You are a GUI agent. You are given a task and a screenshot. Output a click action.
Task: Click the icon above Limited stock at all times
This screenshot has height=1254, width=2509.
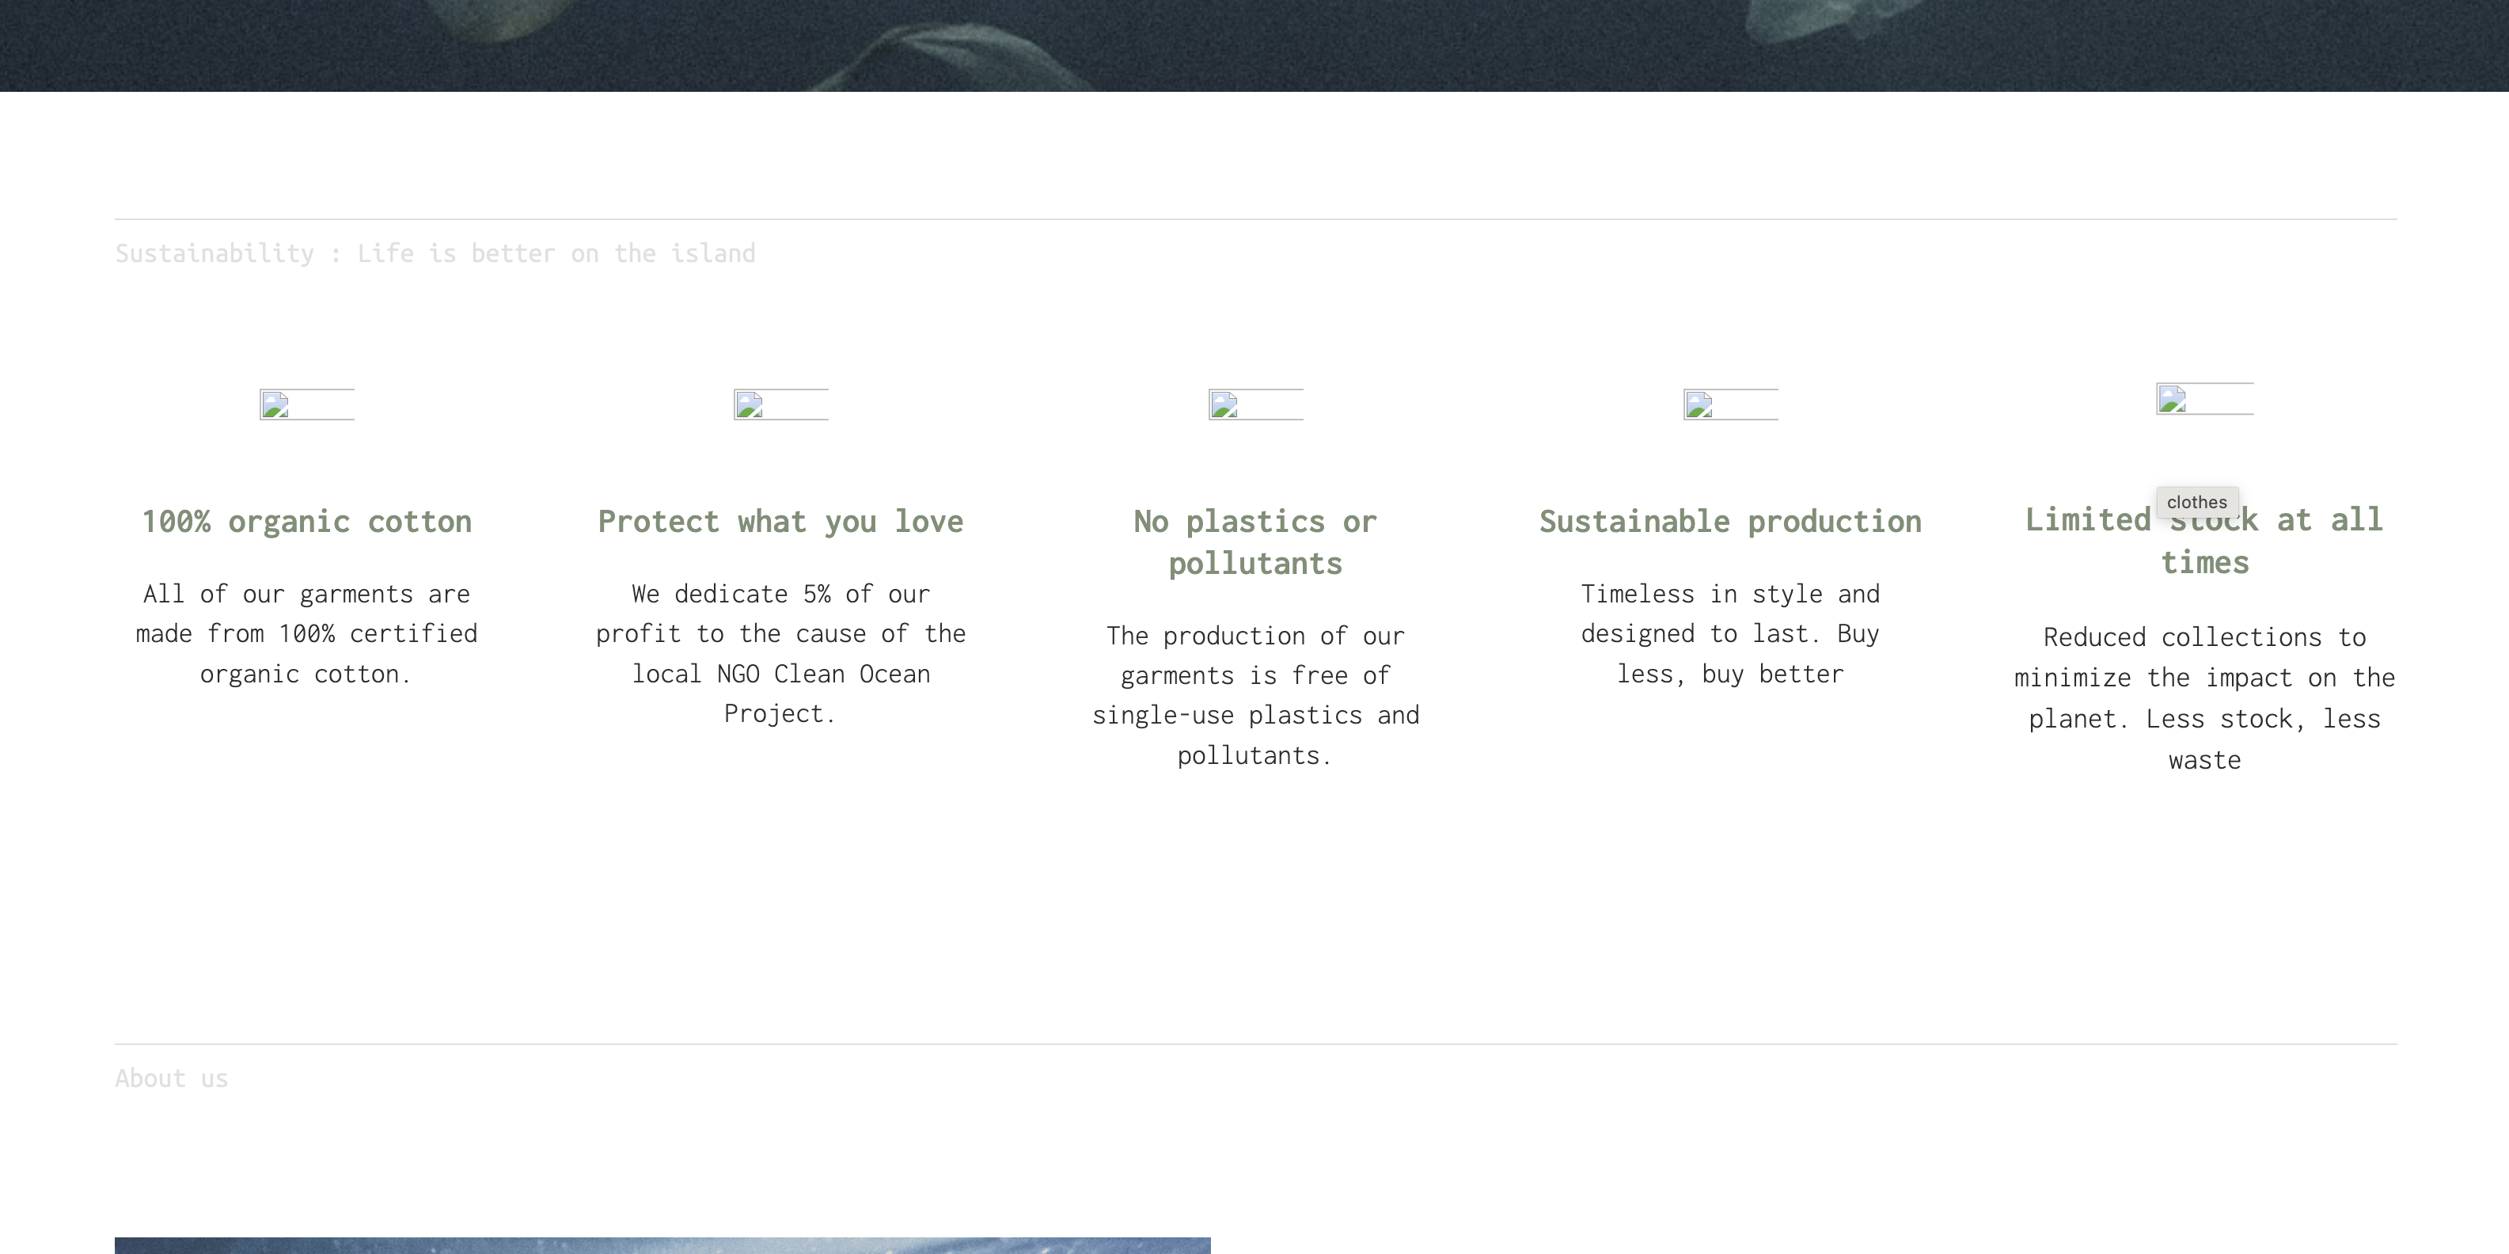coord(2204,398)
